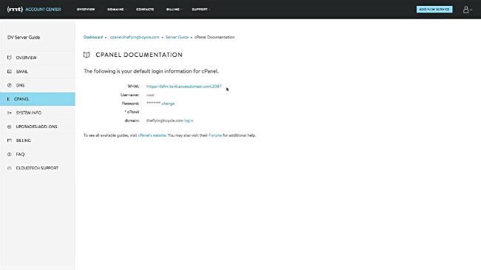The height and width of the screenshot is (270, 481).
Task: Click the book icon beside cPanel Documentation
Action: coord(87,55)
